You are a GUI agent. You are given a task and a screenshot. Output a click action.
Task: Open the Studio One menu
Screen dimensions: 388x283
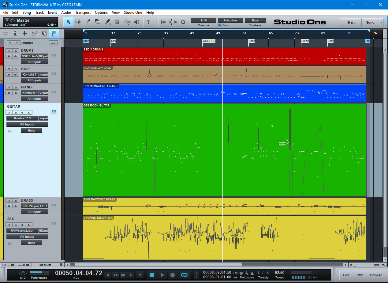(133, 13)
